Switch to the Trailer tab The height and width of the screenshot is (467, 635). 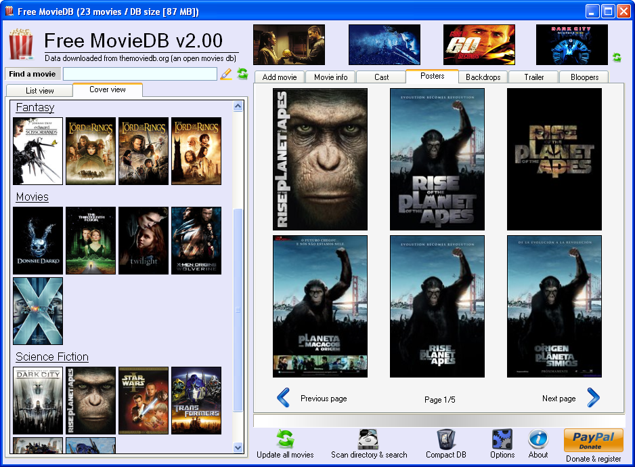coord(533,77)
